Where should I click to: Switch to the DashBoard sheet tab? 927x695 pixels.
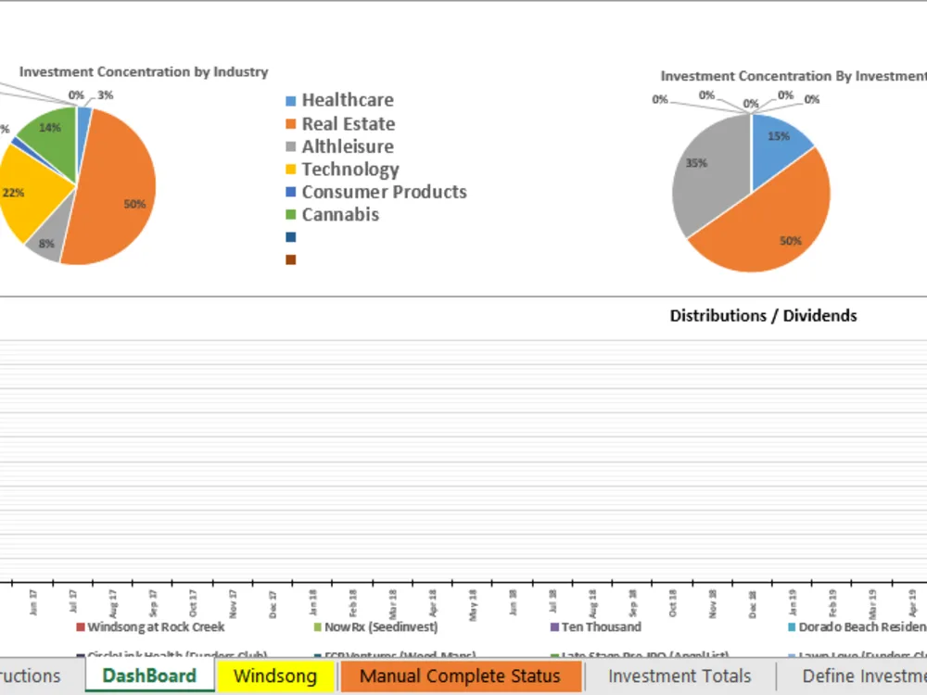click(149, 676)
